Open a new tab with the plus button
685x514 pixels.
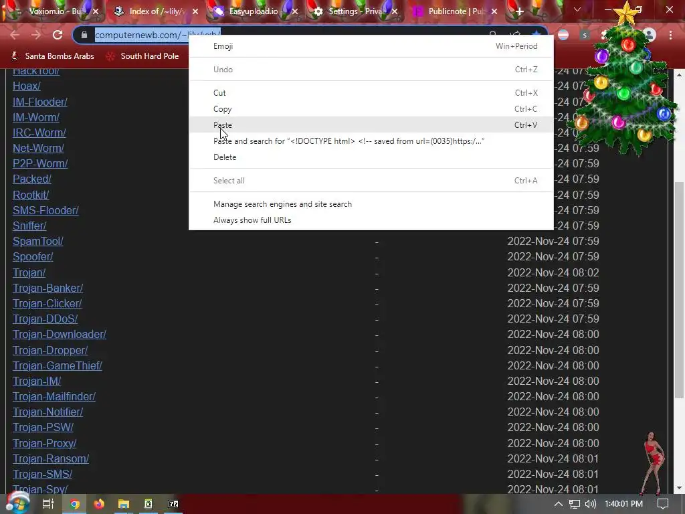point(519,11)
